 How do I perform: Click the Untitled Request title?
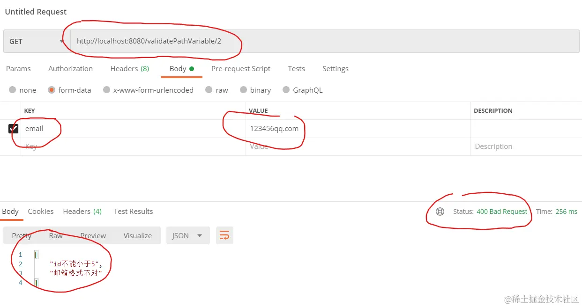point(36,12)
